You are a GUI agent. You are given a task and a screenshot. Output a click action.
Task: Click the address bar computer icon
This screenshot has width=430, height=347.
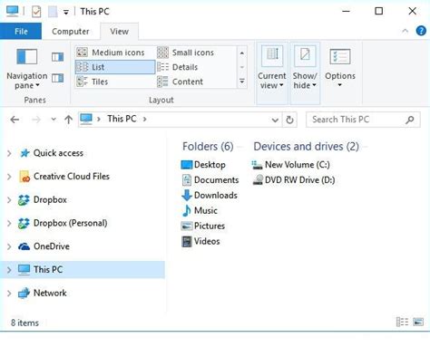(x=86, y=119)
